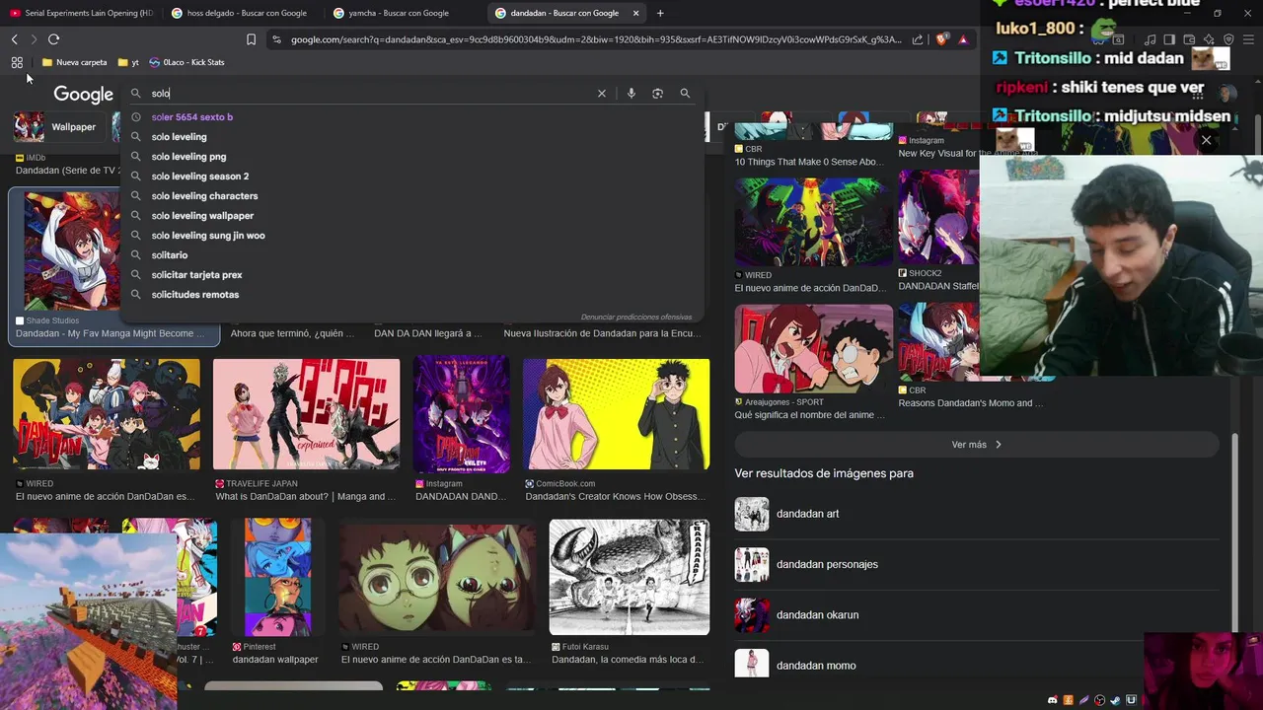Select the 'solitario' suggestion
Image resolution: width=1263 pixels, height=710 pixels.
(412, 255)
